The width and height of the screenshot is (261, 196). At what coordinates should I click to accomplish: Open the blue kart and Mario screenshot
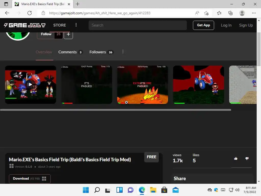198,85
